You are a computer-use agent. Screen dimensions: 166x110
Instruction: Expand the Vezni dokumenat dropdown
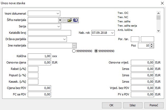coord(58,13)
